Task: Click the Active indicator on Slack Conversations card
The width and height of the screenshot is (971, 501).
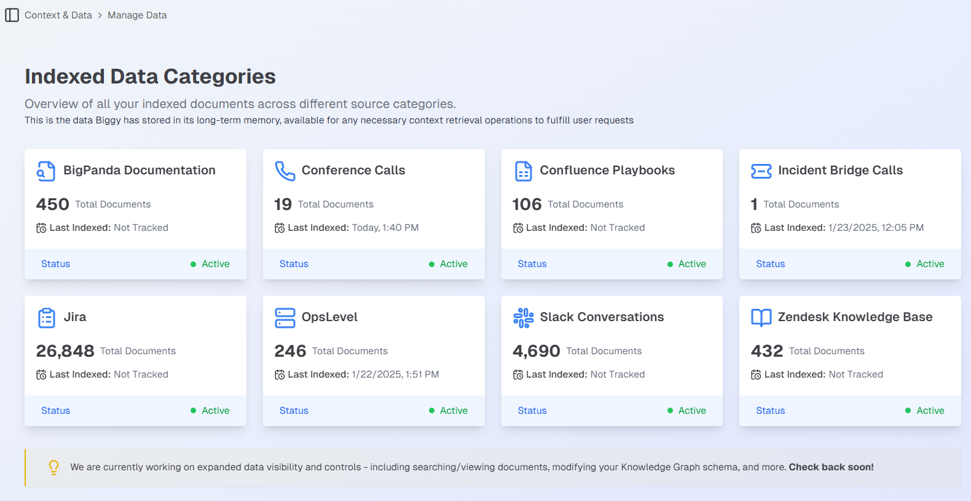Action: click(686, 411)
